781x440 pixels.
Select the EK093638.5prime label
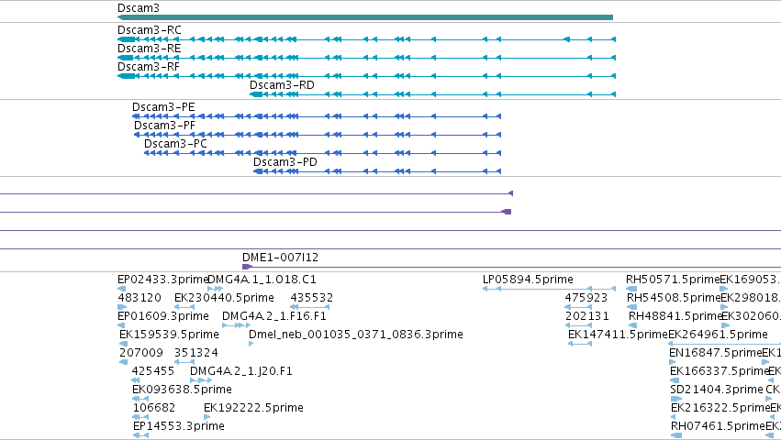coord(182,390)
